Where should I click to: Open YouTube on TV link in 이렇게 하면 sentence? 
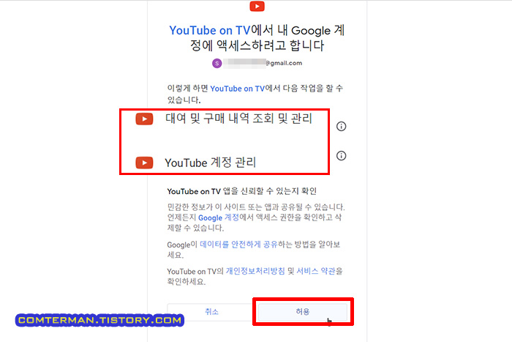(x=238, y=89)
